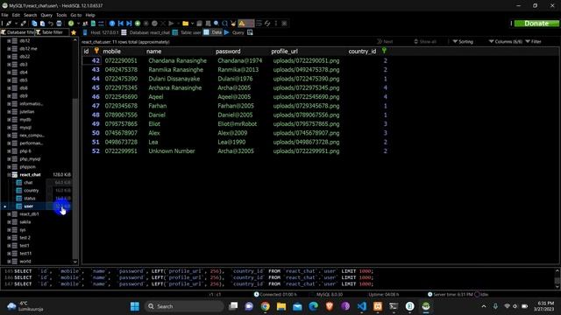The width and height of the screenshot is (561, 315).
Task: Select cell 'Eliot@mrRobot' in password column
Action: point(238,124)
